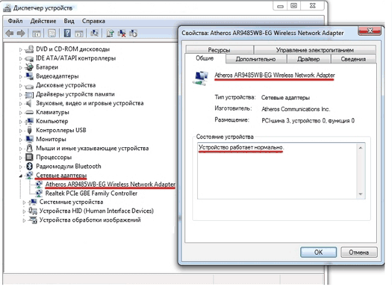
Task: Click the Bluetooth radio icon
Action: point(29,166)
